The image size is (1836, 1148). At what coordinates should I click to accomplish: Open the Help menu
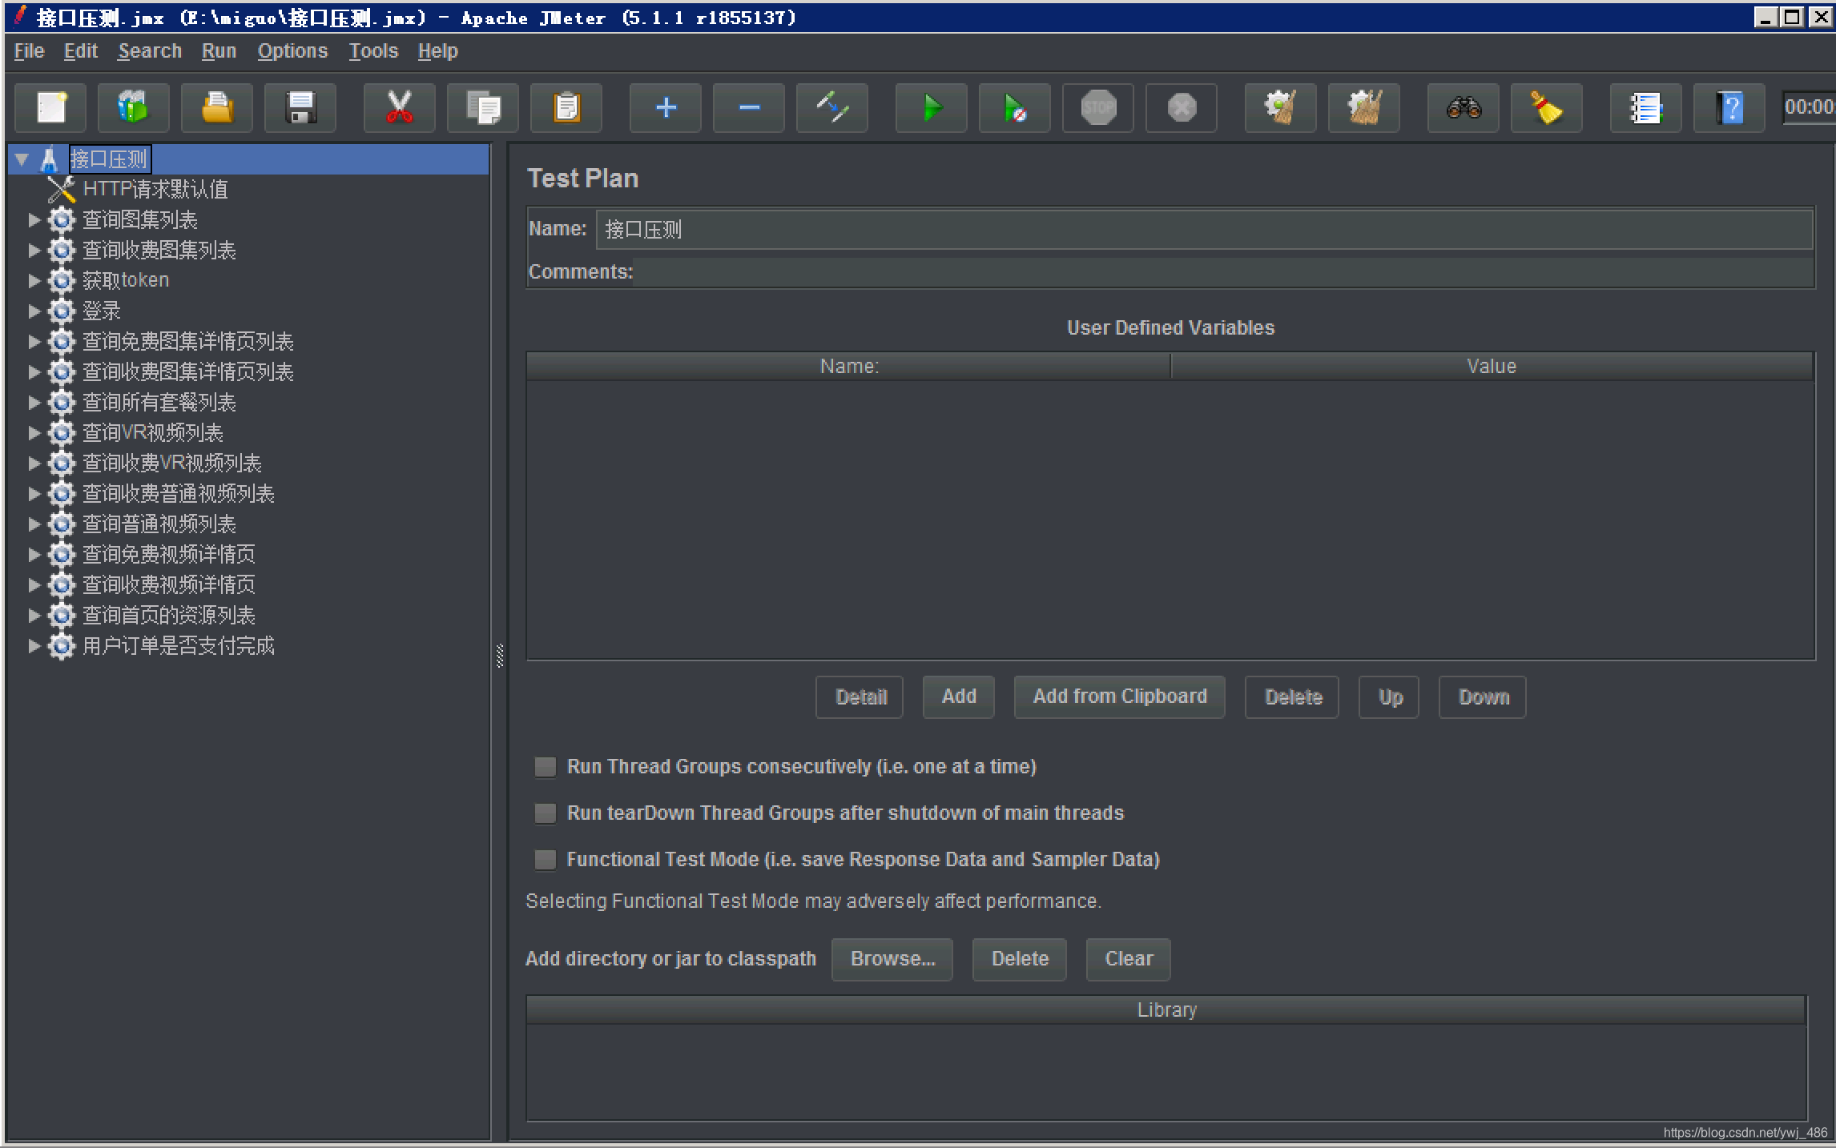pos(437,51)
